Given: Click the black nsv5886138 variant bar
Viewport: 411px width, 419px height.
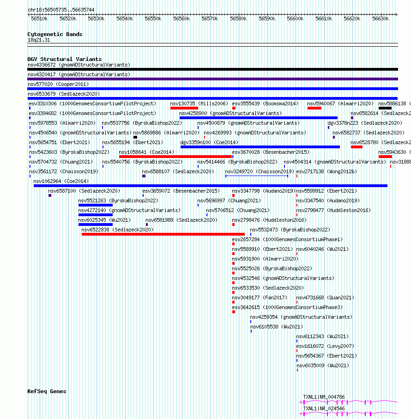Looking at the screenshot, I should pos(385,108).
